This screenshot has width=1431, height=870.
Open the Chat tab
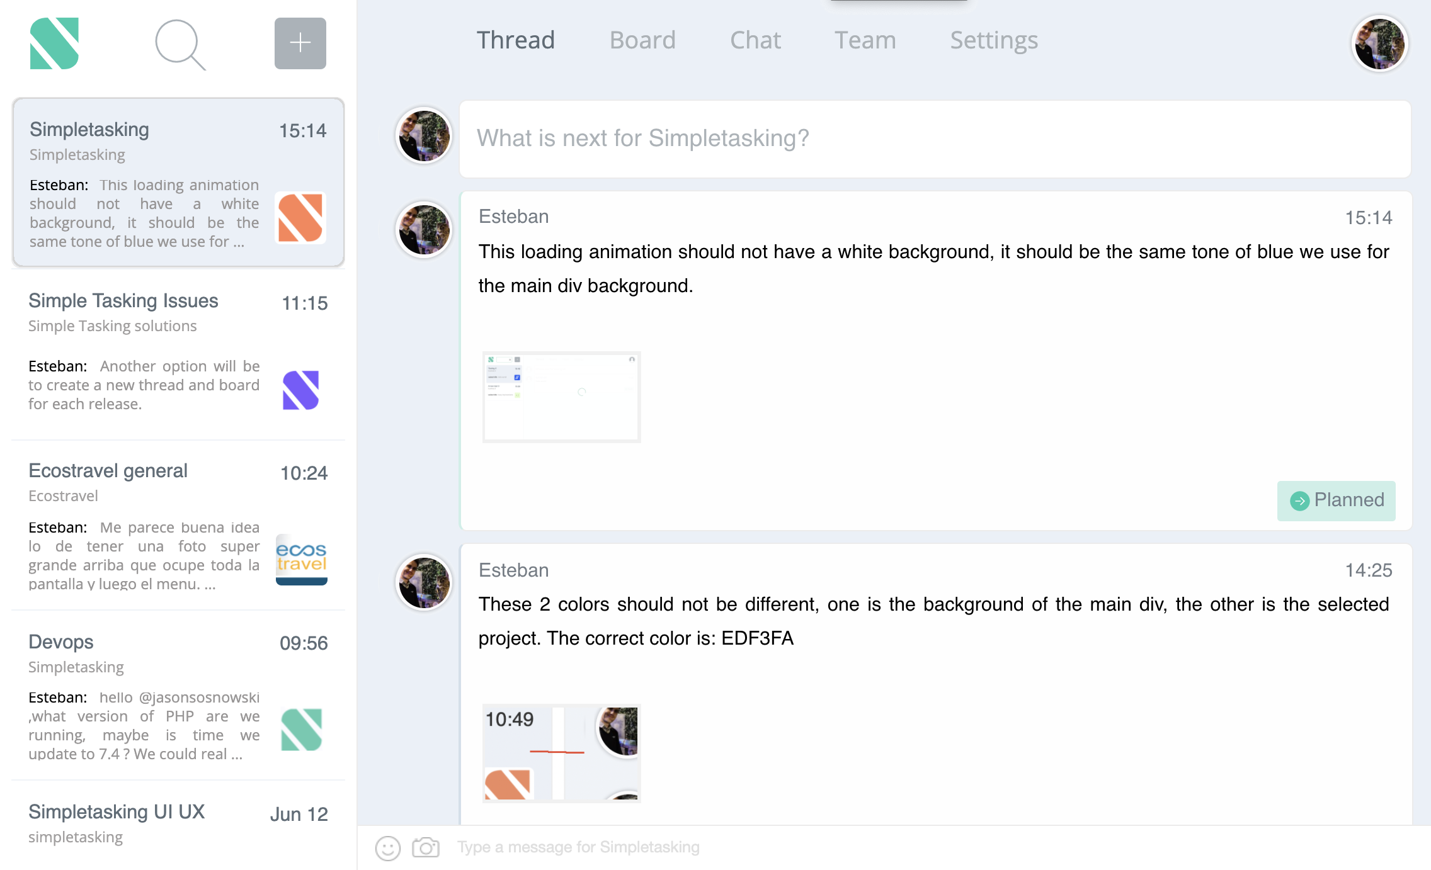pos(755,40)
